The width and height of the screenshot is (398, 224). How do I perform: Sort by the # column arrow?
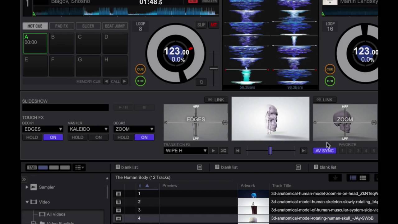pos(147,186)
